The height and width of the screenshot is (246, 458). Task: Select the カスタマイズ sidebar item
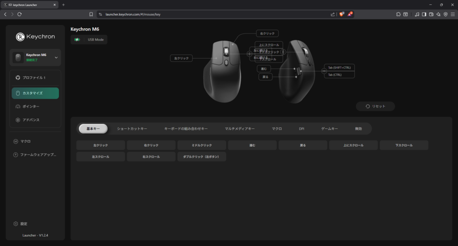click(35, 93)
